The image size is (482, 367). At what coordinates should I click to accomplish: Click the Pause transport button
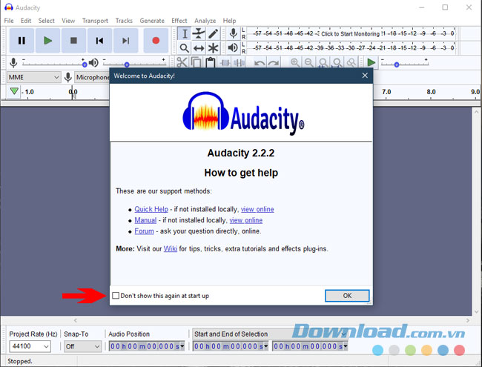point(22,41)
